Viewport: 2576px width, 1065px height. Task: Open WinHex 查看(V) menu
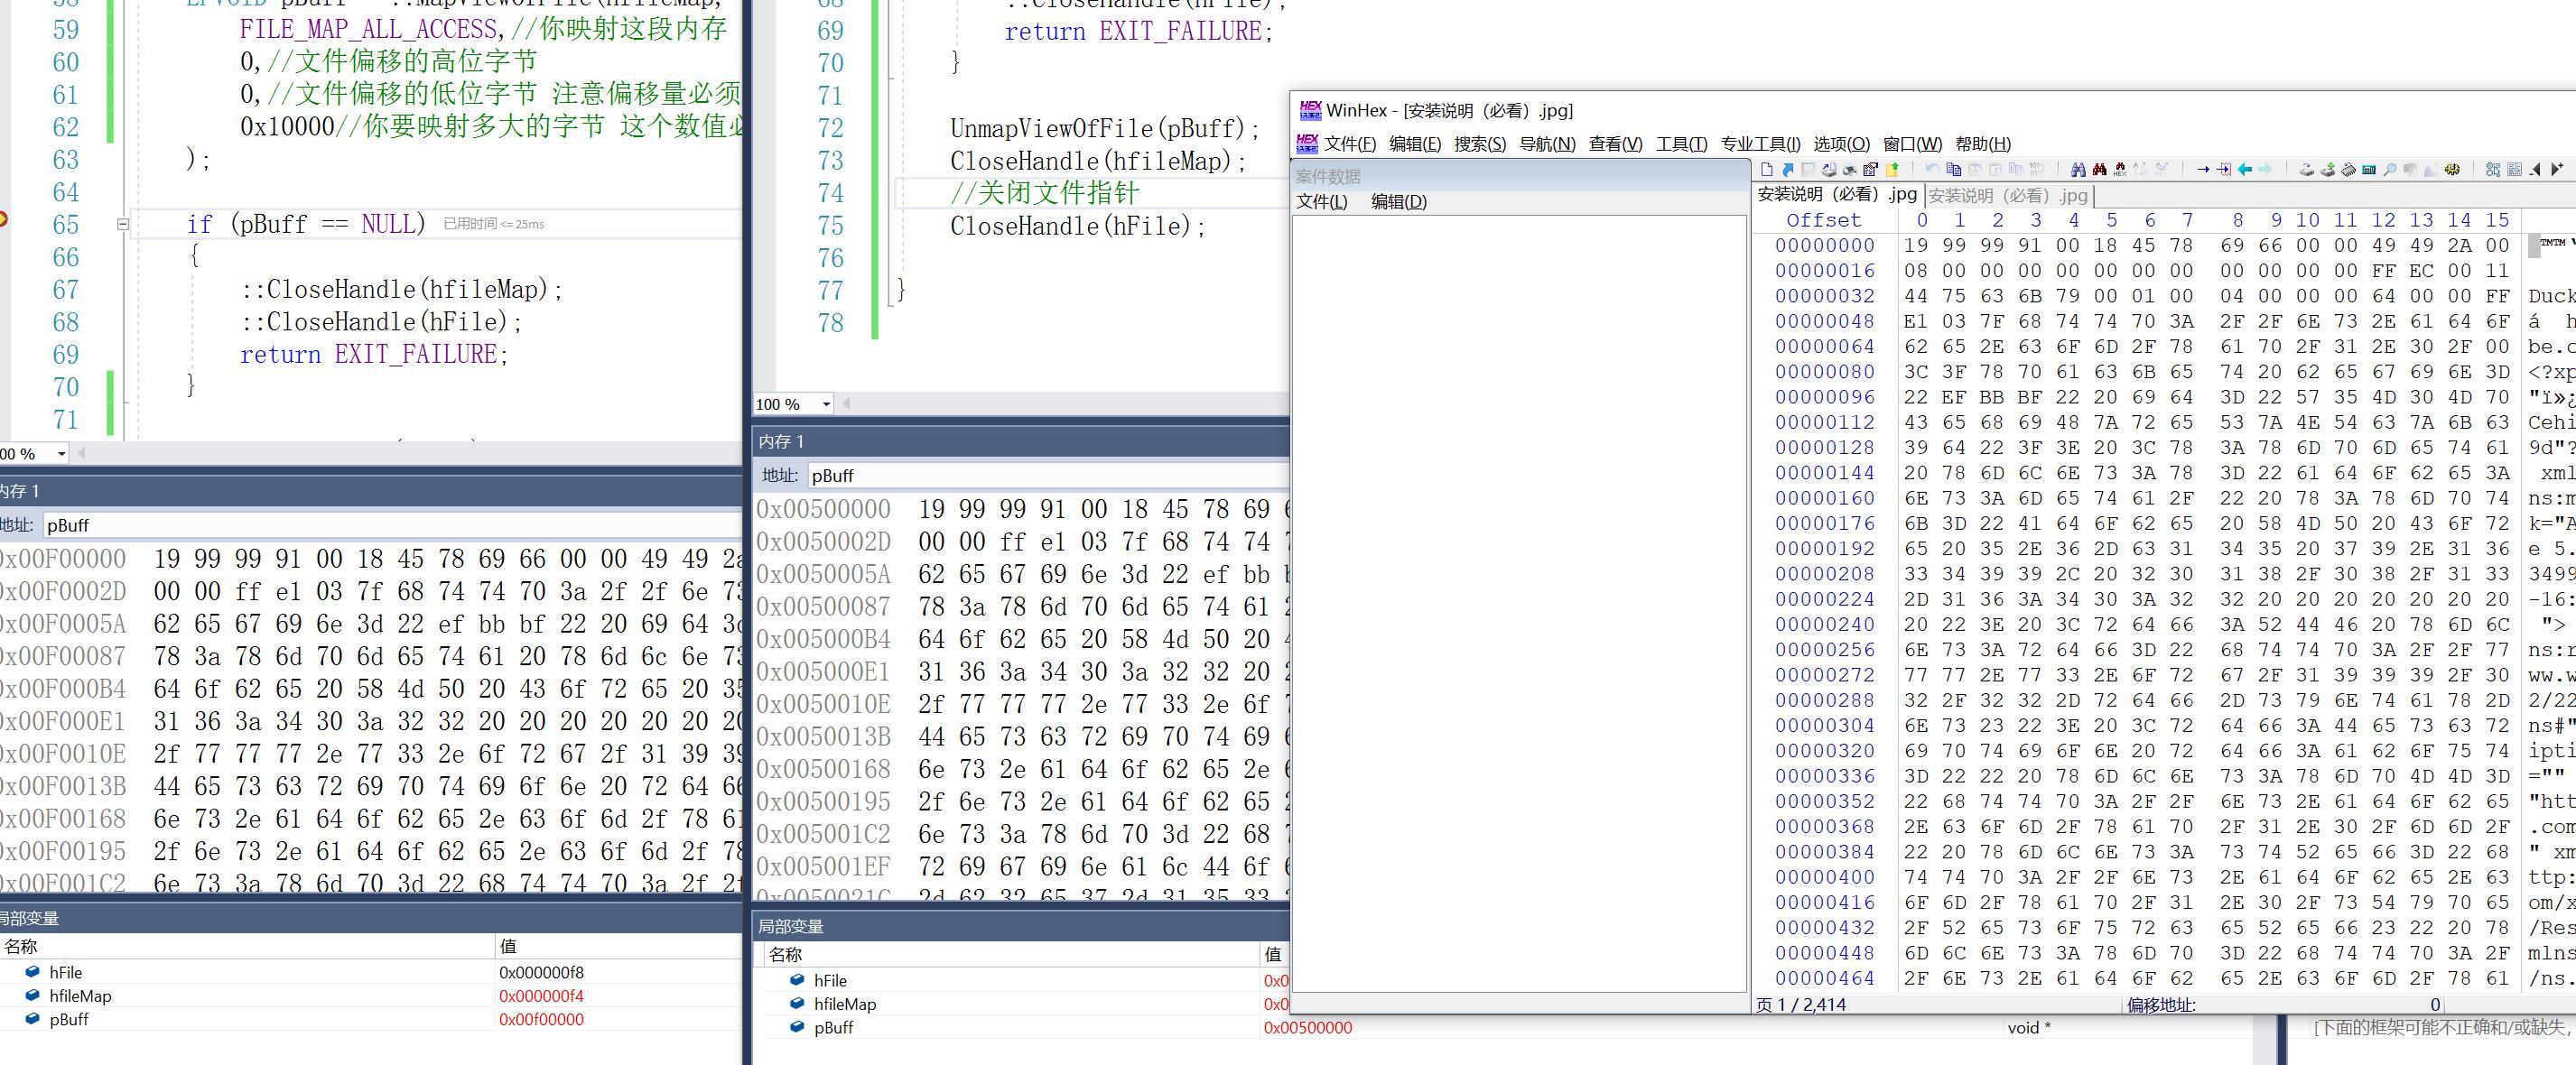pos(1615,144)
